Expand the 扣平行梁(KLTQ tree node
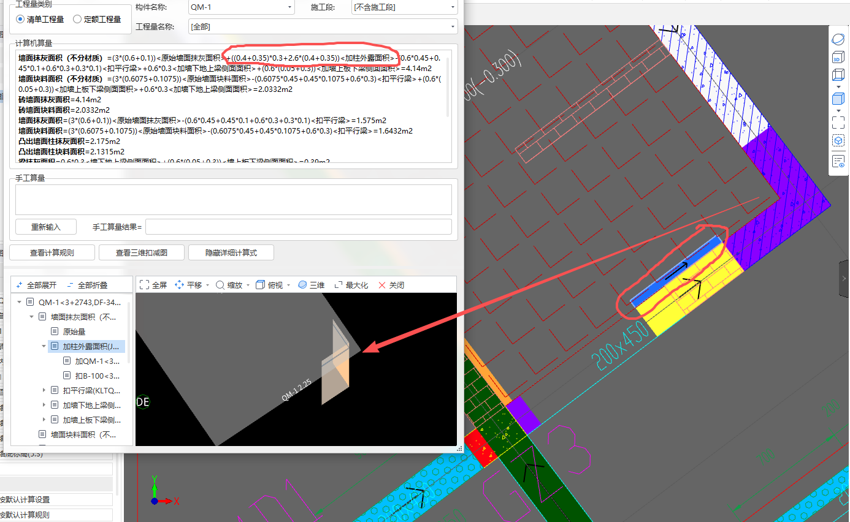Screen dimensions: 850x522 tap(44, 390)
